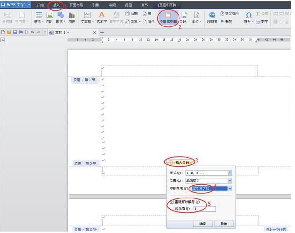Insert 艺术字 word art
Viewport: 295px width, 233px height.
coord(102,17)
